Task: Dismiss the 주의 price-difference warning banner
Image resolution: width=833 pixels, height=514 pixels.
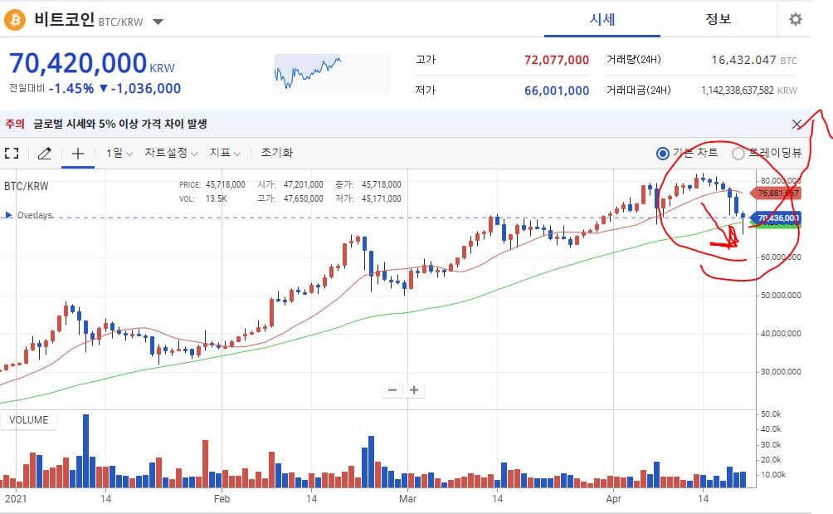Action: 796,125
